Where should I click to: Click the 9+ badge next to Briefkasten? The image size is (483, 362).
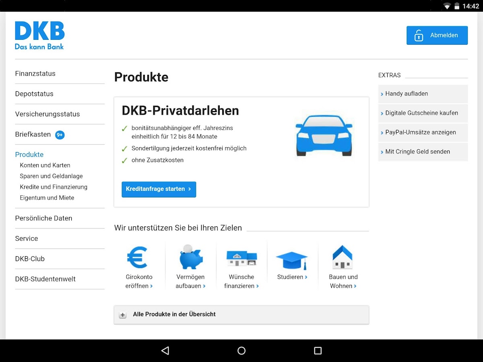[60, 135]
